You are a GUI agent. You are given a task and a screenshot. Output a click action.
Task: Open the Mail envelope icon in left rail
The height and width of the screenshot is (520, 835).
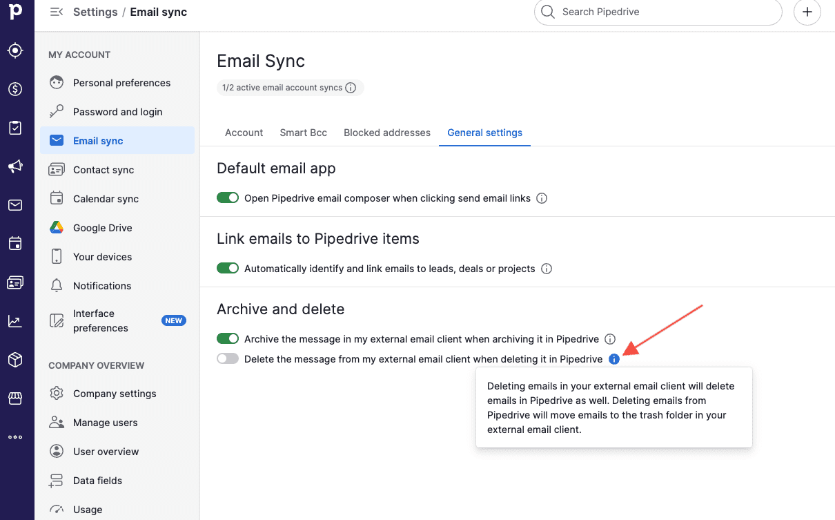click(x=15, y=205)
